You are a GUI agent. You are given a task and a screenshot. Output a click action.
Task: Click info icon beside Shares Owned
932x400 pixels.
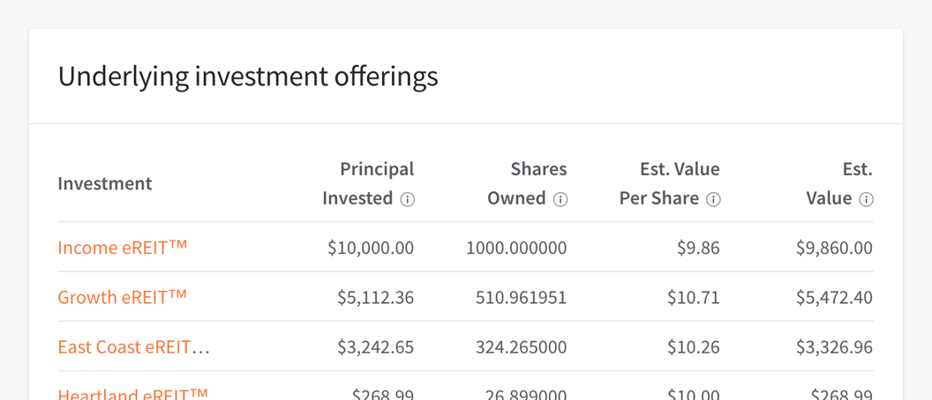560,199
